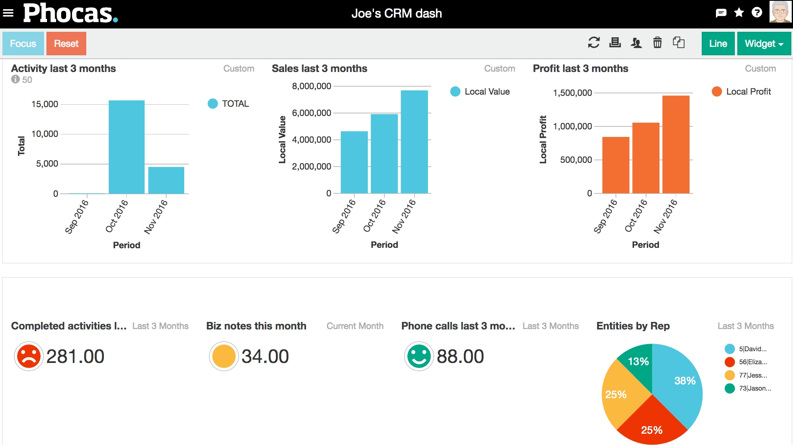Click the favorites star icon
The height and width of the screenshot is (445, 793).
(739, 13)
